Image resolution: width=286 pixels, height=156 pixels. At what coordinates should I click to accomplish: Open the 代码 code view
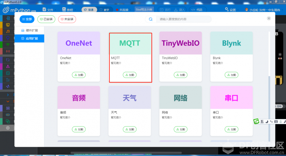(x=197, y=10)
